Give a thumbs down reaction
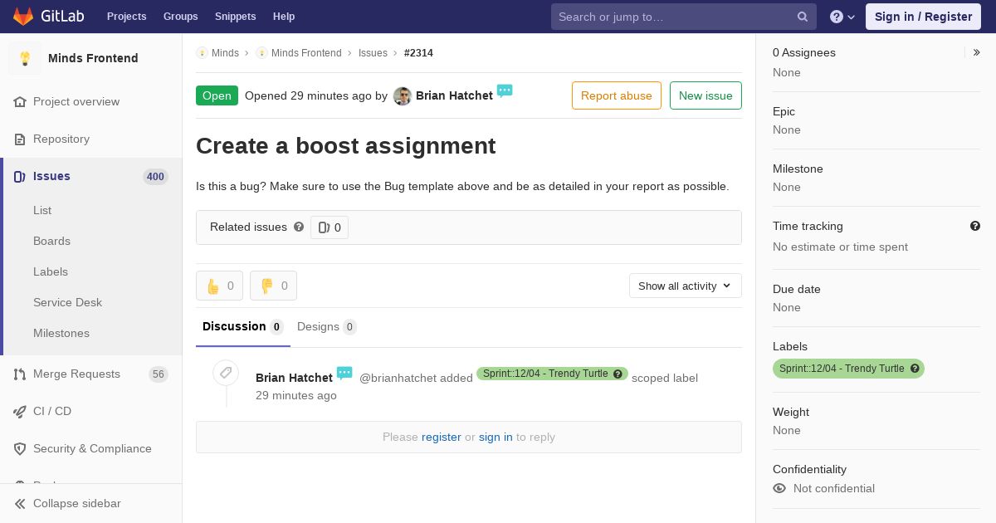The width and height of the screenshot is (996, 523). coord(273,286)
